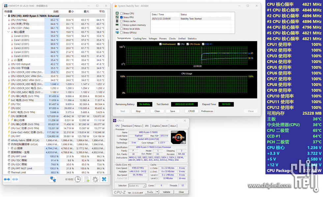
Task: Collapse the CPU [#0] AMD Ryzen 5 7600X group
Action: coord(5,16)
